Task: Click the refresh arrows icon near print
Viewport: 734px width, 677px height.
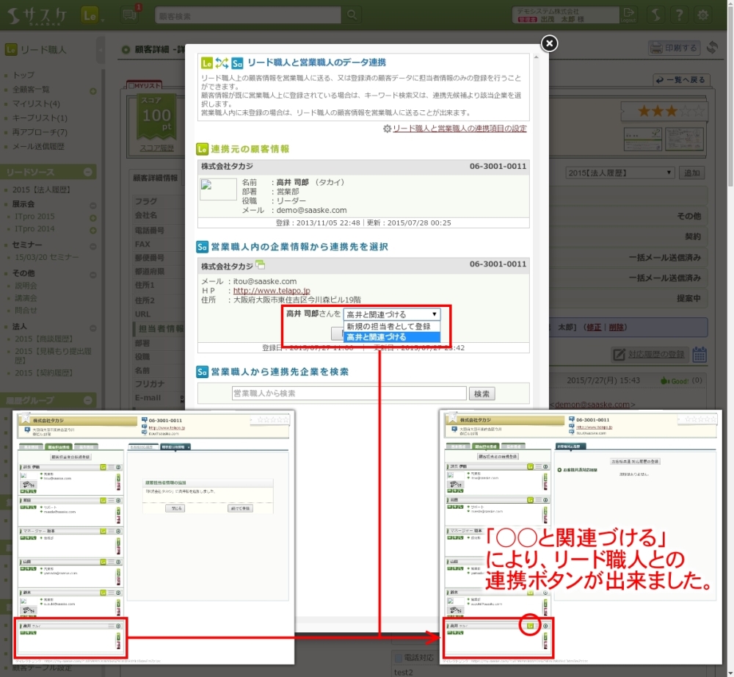Action: click(712, 48)
